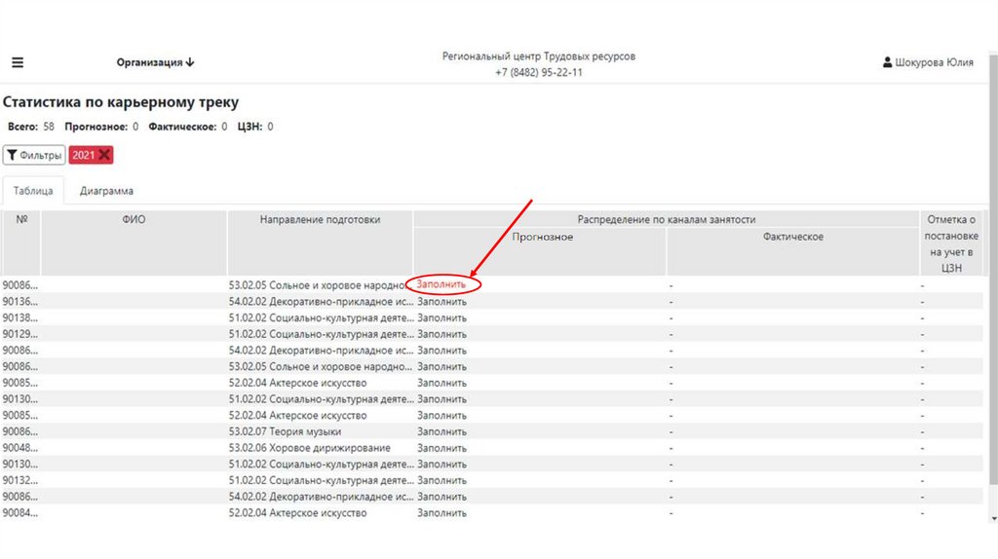Click the Фактическое: 0 summary counter
This screenshot has height=559, width=998.
[x=188, y=127]
